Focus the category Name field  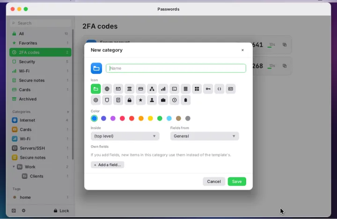point(176,68)
